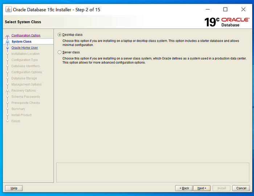Click the Recovery Options branch marker icon
The width and height of the screenshot is (254, 196).
point(8,91)
